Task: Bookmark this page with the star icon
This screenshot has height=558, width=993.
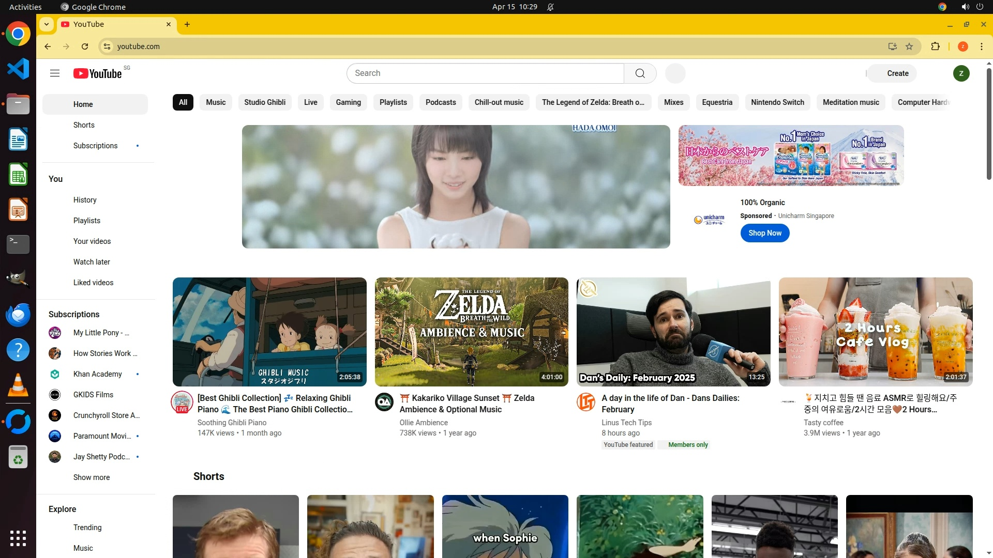Action: (x=909, y=47)
